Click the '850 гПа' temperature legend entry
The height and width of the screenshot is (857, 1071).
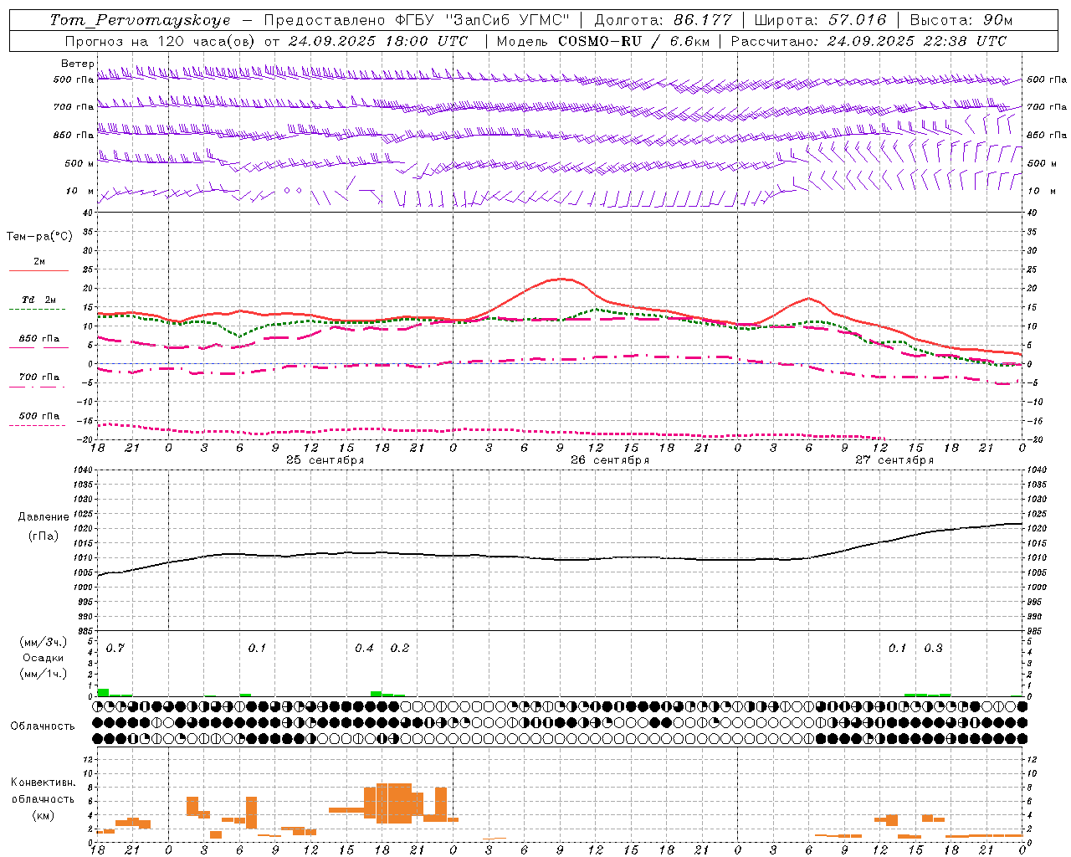[x=38, y=339]
